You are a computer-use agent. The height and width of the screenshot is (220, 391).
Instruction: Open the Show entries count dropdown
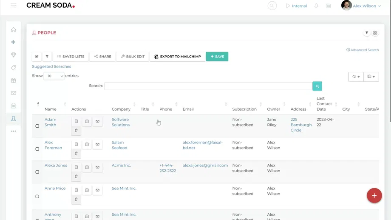tap(54, 76)
